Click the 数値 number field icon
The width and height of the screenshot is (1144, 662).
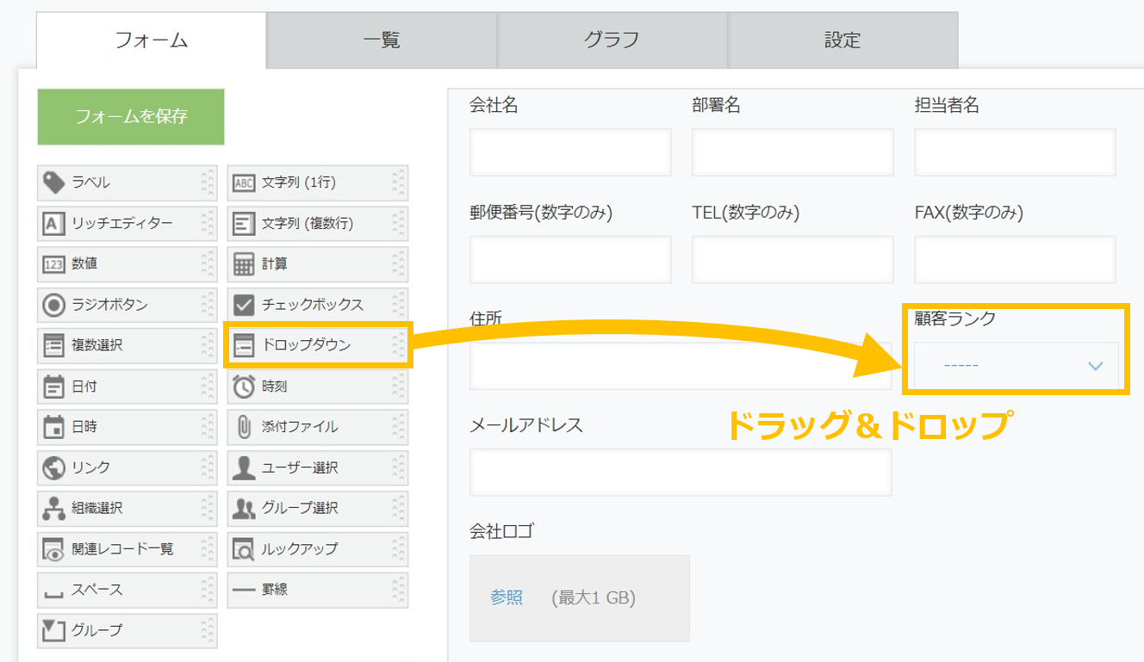click(x=53, y=264)
